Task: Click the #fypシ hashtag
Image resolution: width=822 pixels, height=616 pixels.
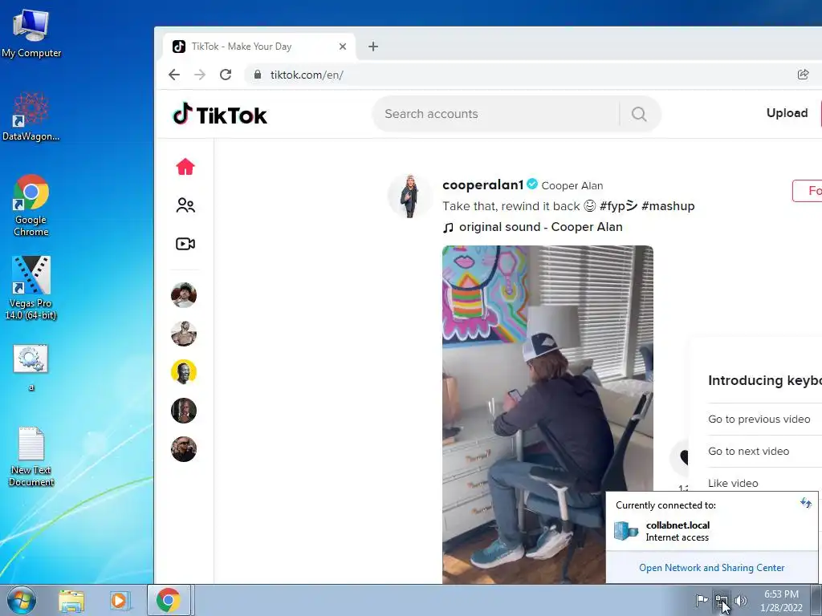Action: click(x=619, y=206)
